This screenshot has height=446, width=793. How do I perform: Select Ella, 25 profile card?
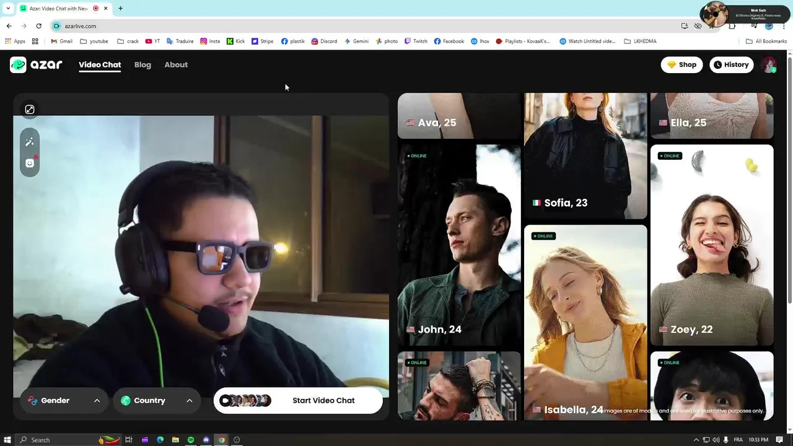coord(712,116)
